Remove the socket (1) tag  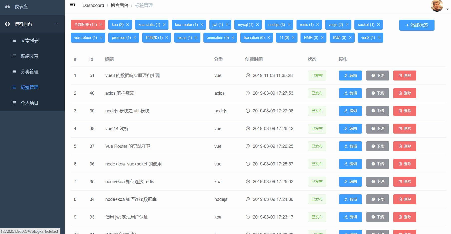click(x=379, y=25)
